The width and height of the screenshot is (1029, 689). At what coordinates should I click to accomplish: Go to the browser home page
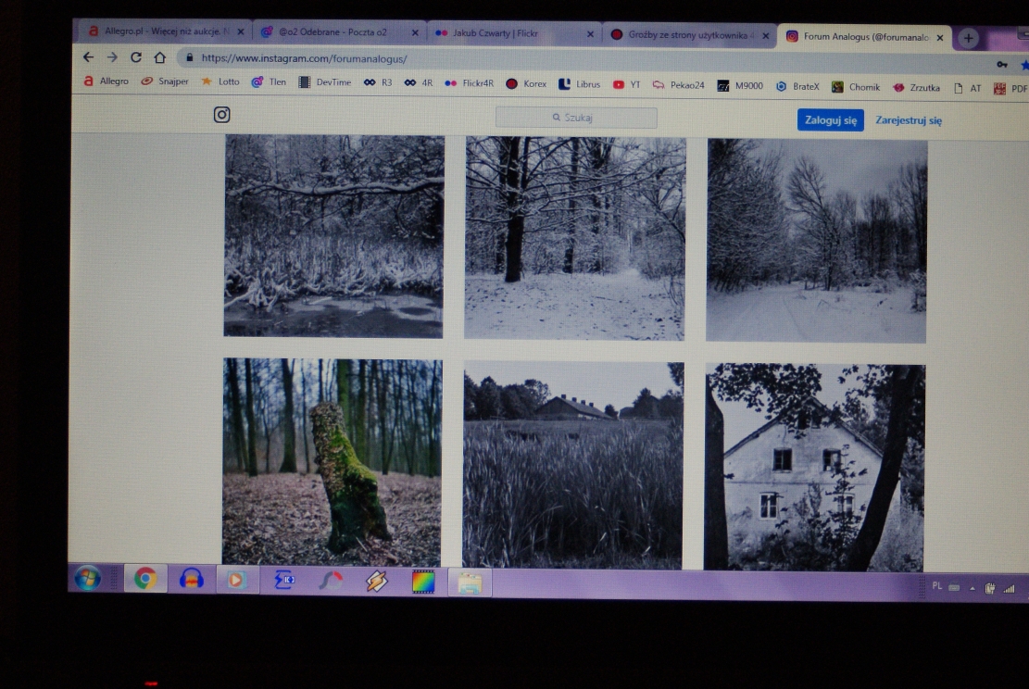[159, 57]
